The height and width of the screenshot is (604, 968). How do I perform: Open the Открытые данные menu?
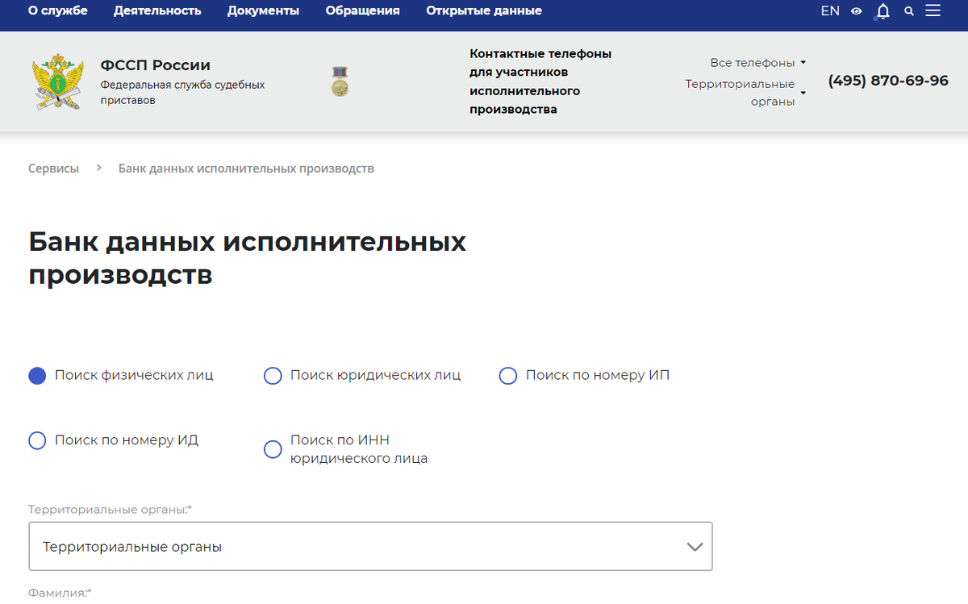(x=484, y=10)
